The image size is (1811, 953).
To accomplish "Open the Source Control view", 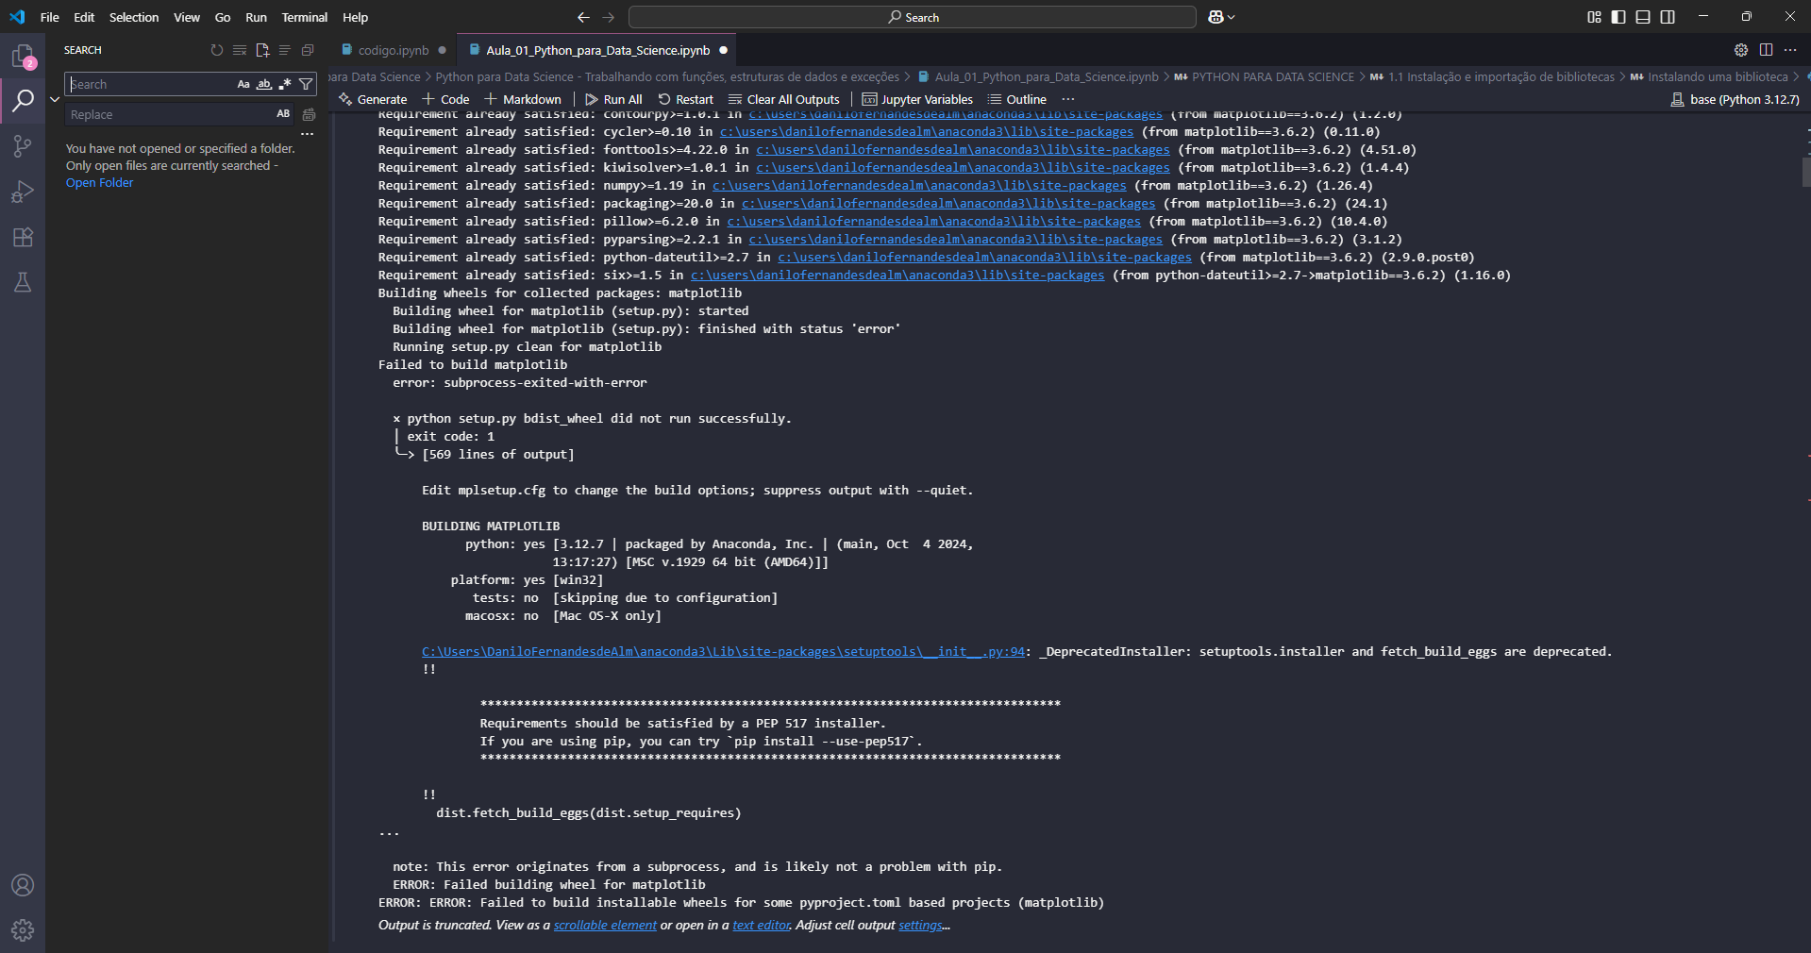I will pos(23,145).
